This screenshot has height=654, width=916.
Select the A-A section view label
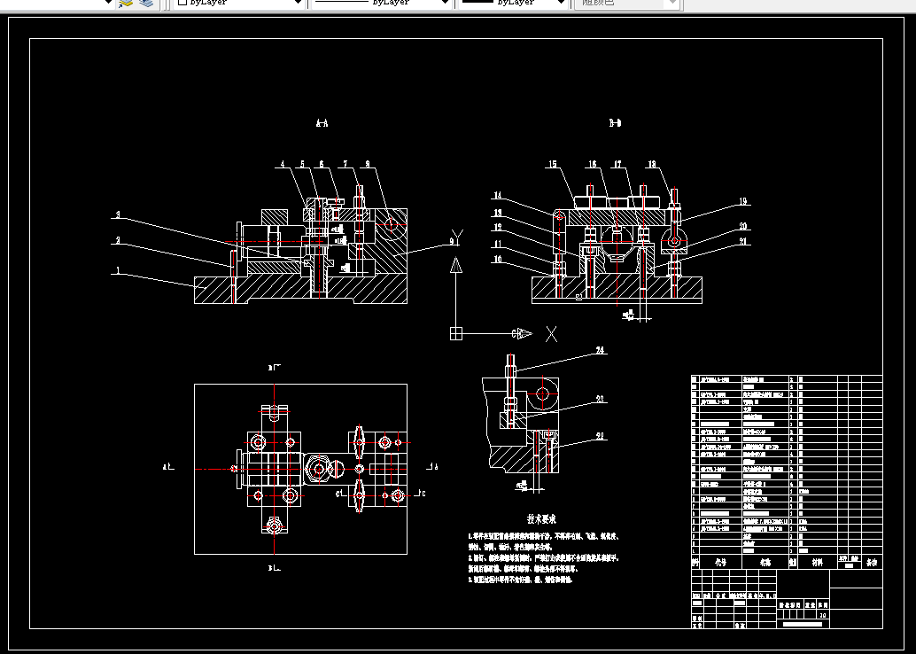[x=322, y=123]
